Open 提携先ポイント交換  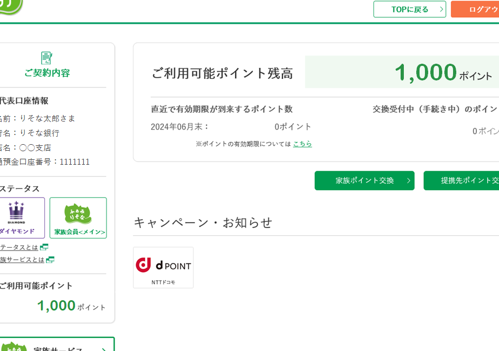[461, 181]
